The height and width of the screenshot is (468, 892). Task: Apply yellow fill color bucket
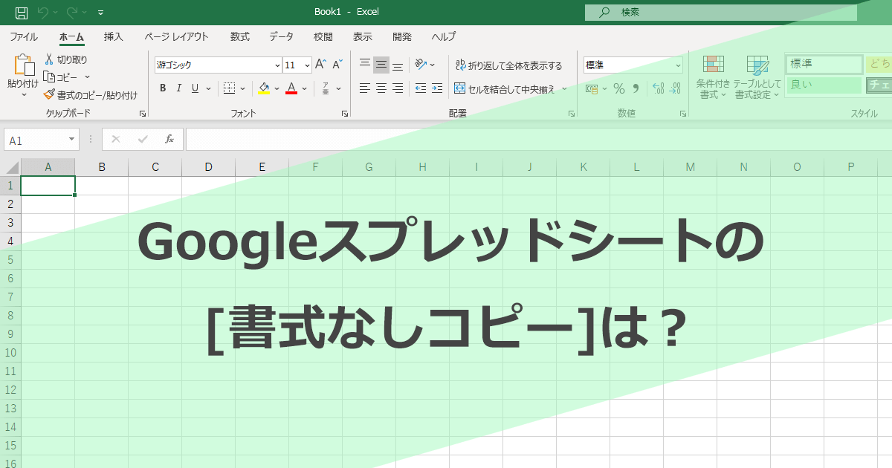tap(264, 88)
